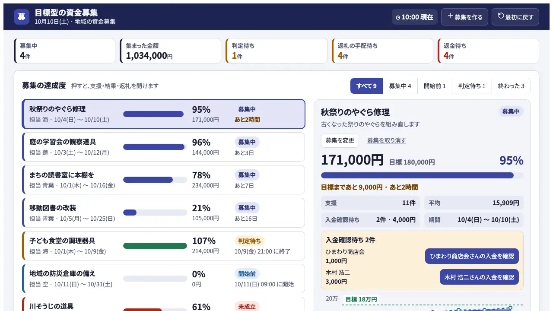Confirm payment from 木村 浩二
The image size is (553, 311).
pos(479,277)
